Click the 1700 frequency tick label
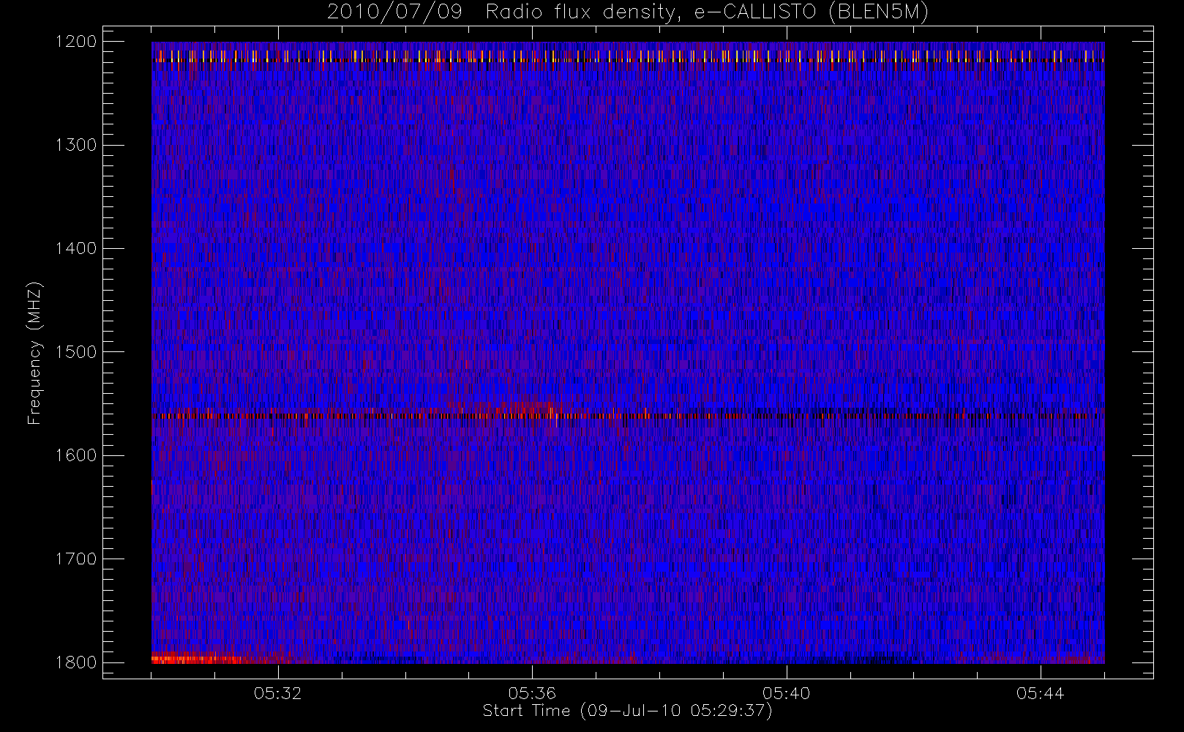 77,559
